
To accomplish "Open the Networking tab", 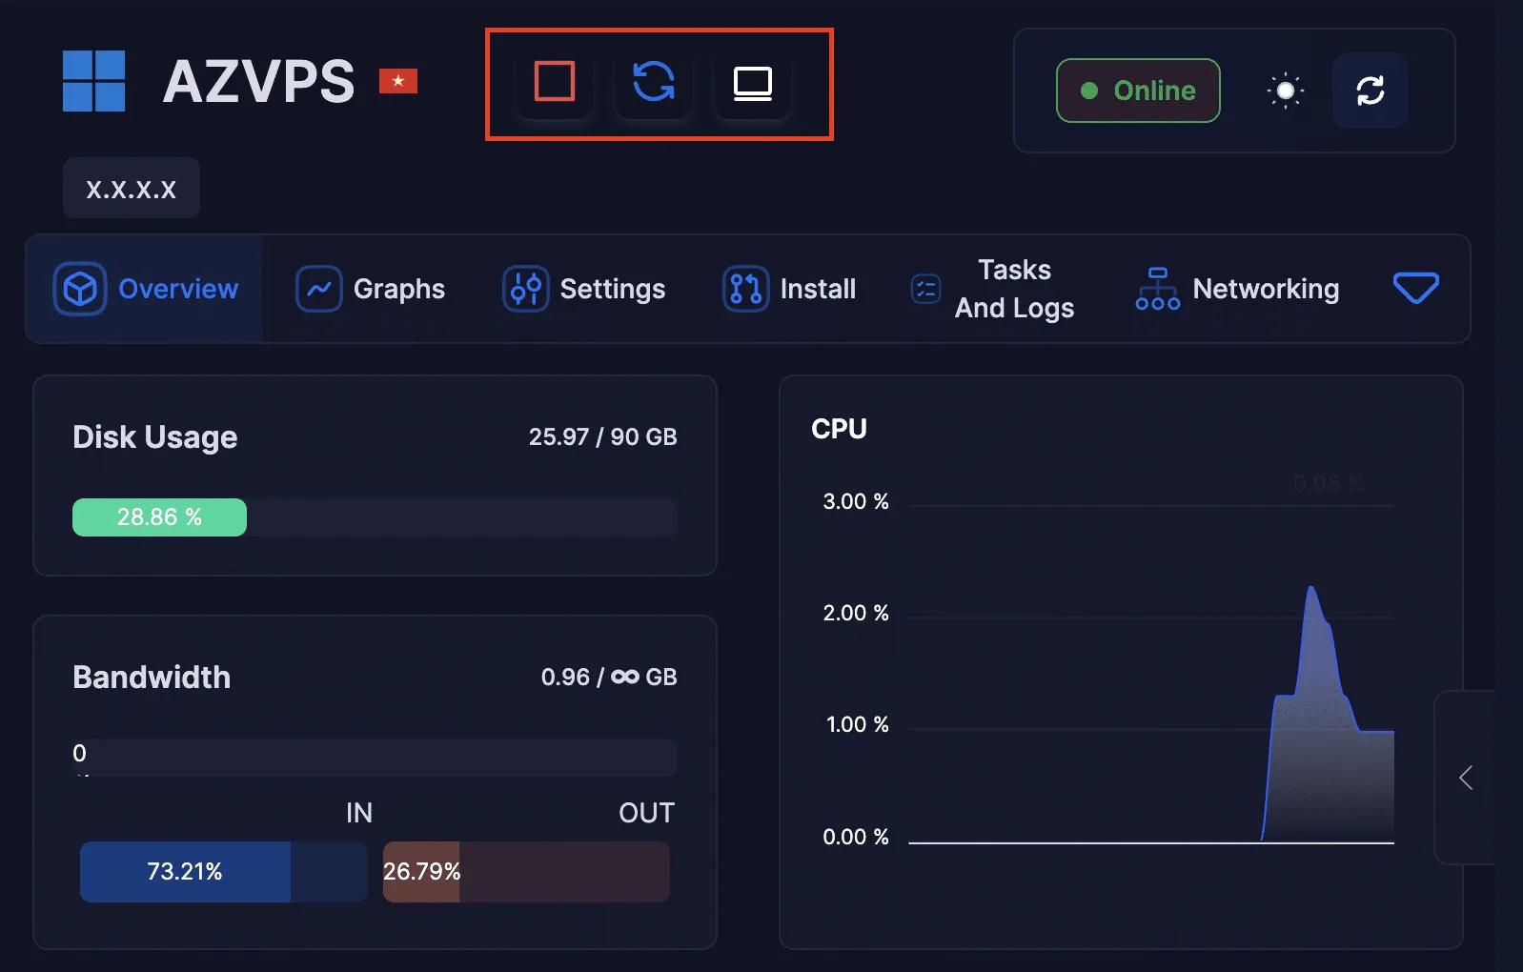I will coord(1237,289).
